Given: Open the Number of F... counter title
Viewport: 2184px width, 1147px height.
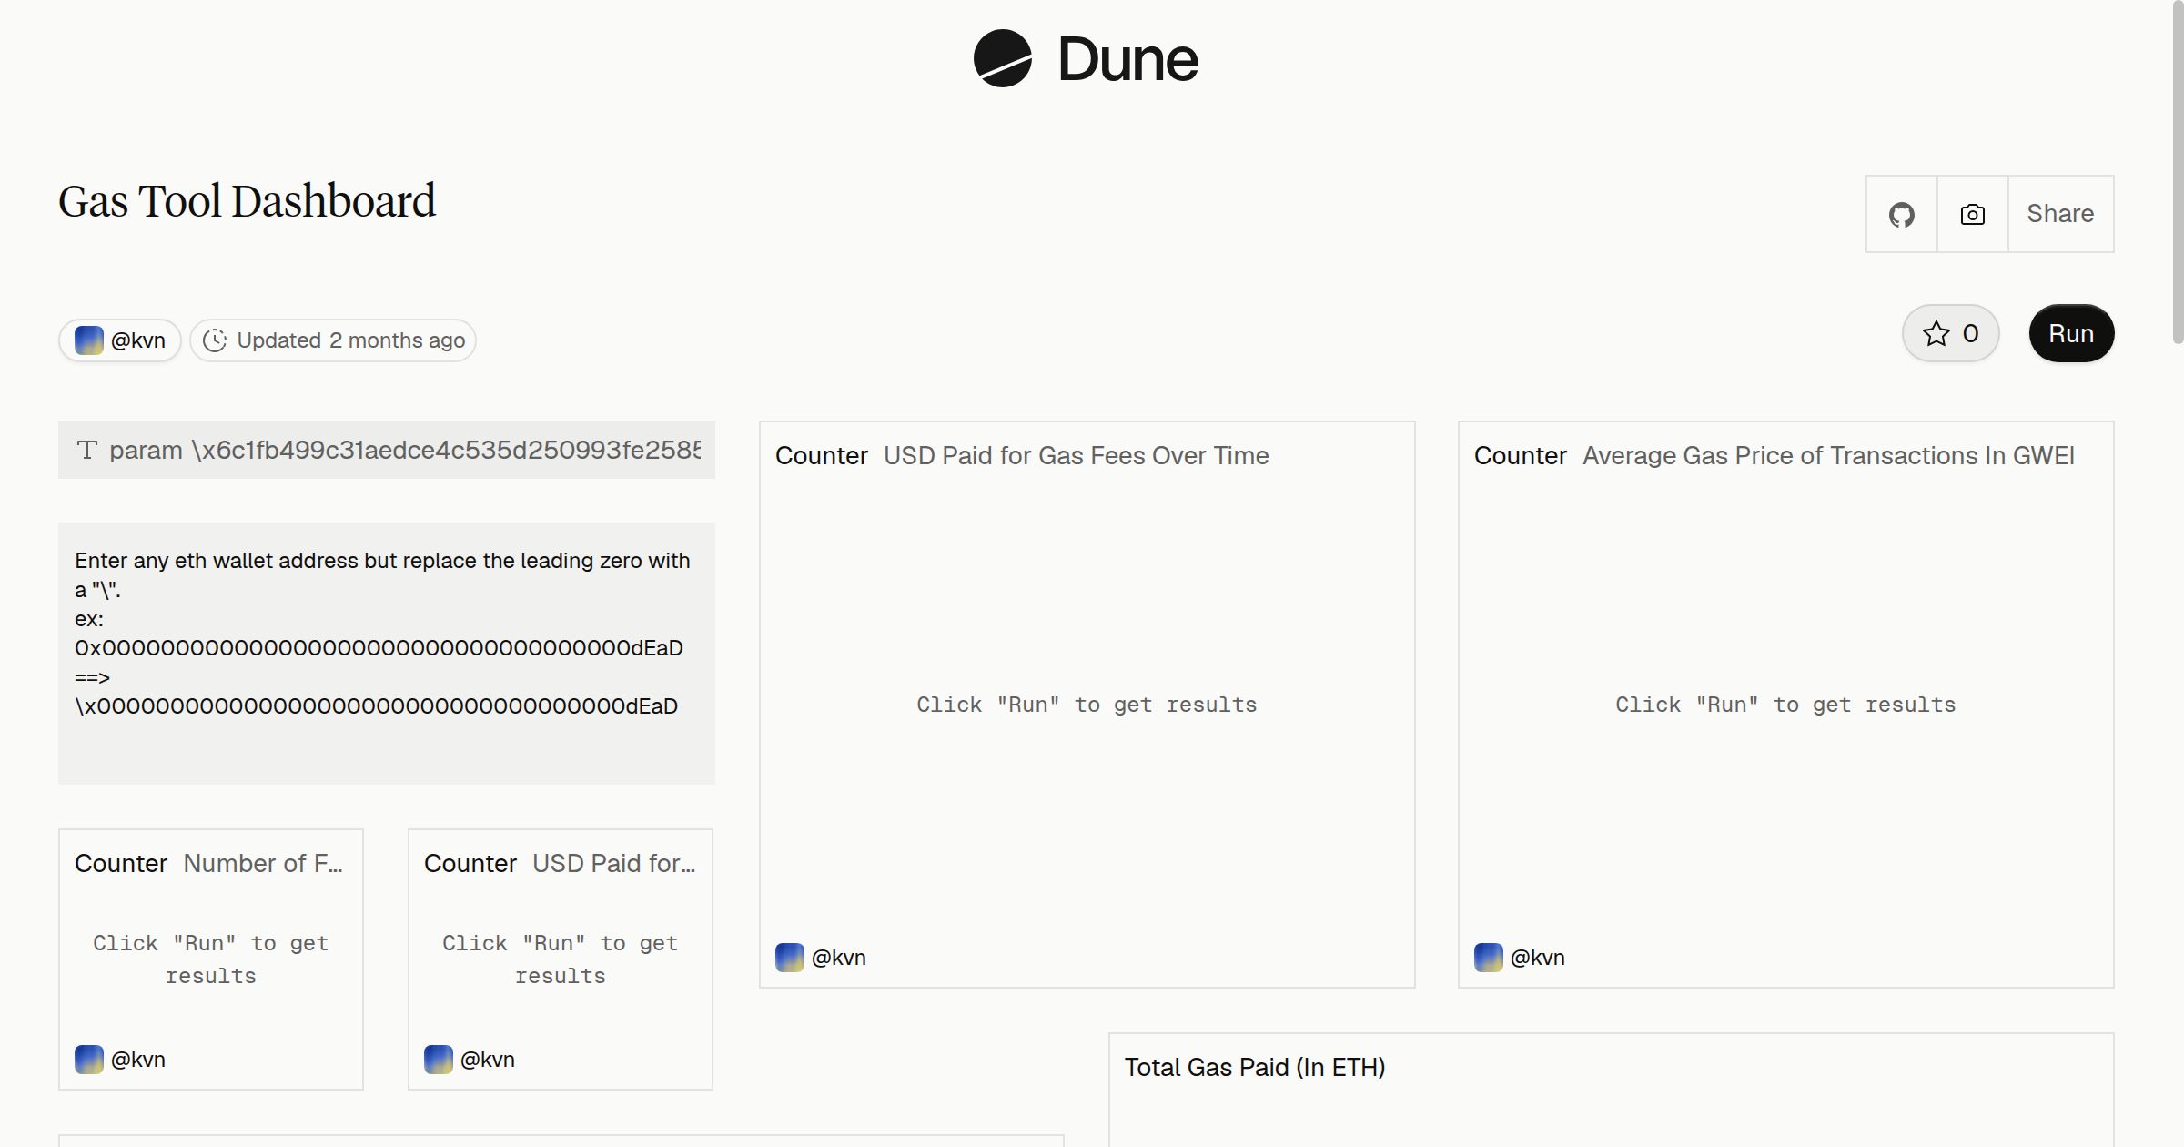Looking at the screenshot, I should pos(263,863).
